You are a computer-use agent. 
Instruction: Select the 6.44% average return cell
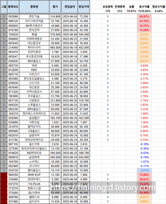click(159, 11)
